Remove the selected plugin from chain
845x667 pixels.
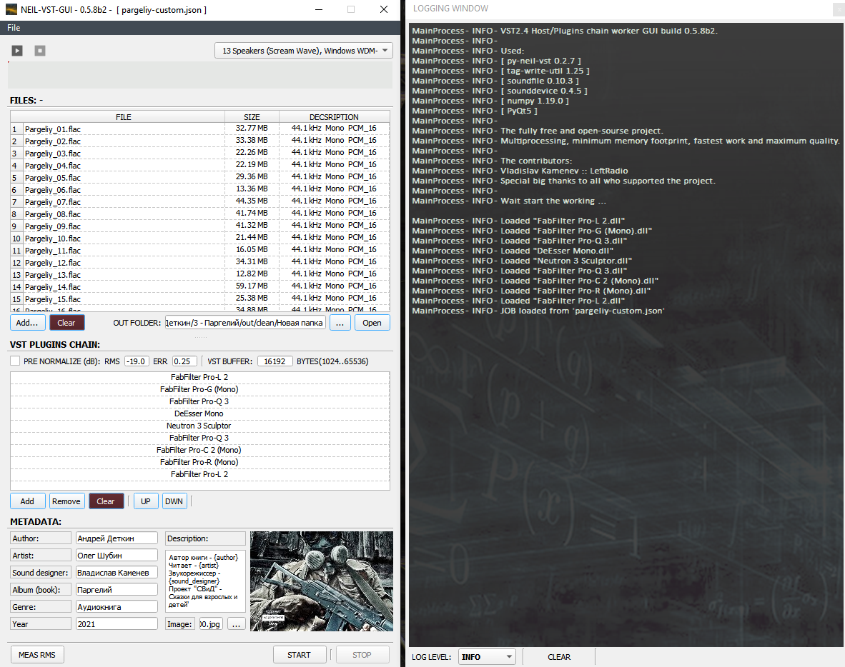(66, 501)
